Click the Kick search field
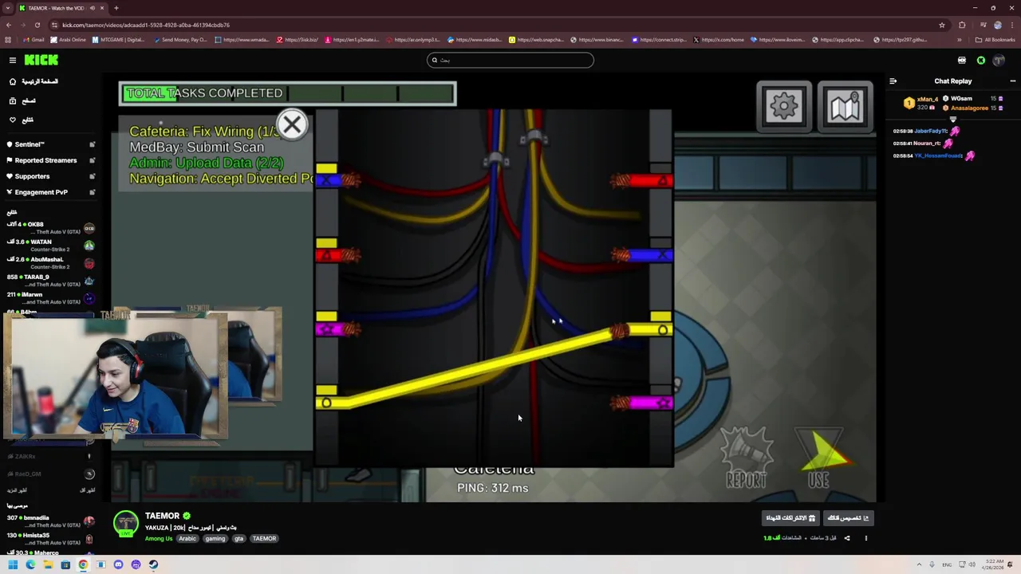Viewport: 1021px width, 574px height. (x=510, y=60)
